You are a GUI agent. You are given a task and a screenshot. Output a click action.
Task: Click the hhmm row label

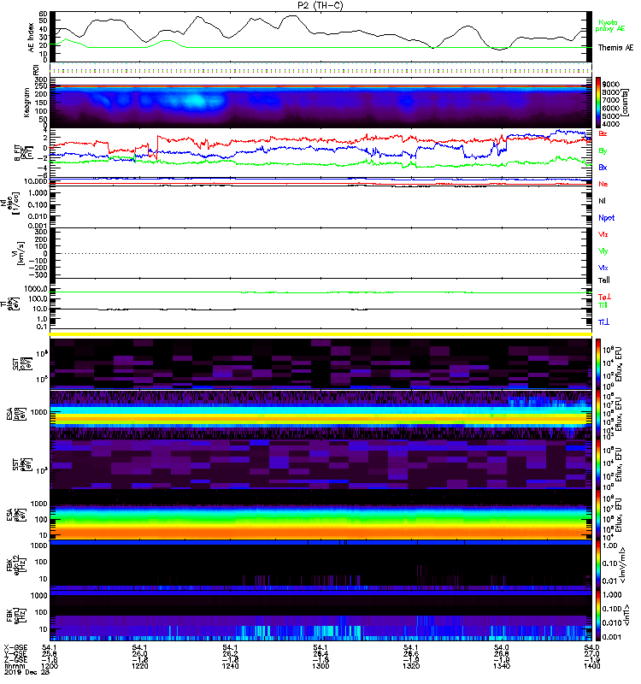(x=14, y=666)
